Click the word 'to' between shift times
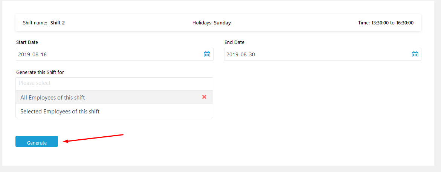441x172 pixels. (x=392, y=23)
